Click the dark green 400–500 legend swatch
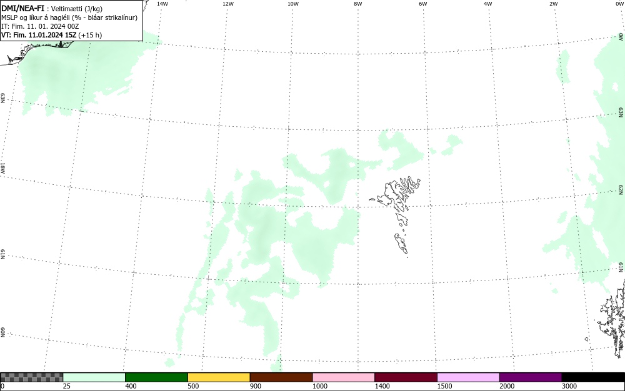 pyautogui.click(x=156, y=377)
